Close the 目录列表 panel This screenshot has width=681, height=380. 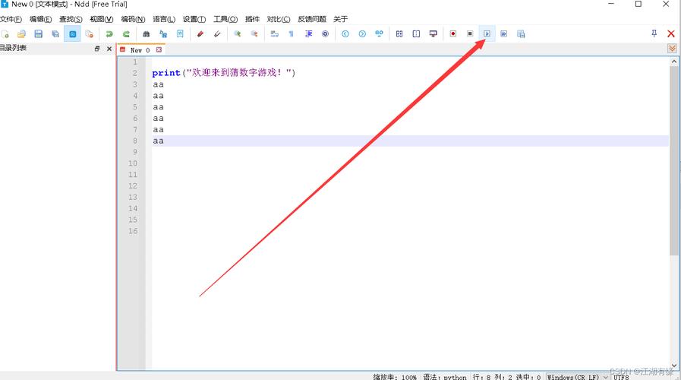pos(109,49)
